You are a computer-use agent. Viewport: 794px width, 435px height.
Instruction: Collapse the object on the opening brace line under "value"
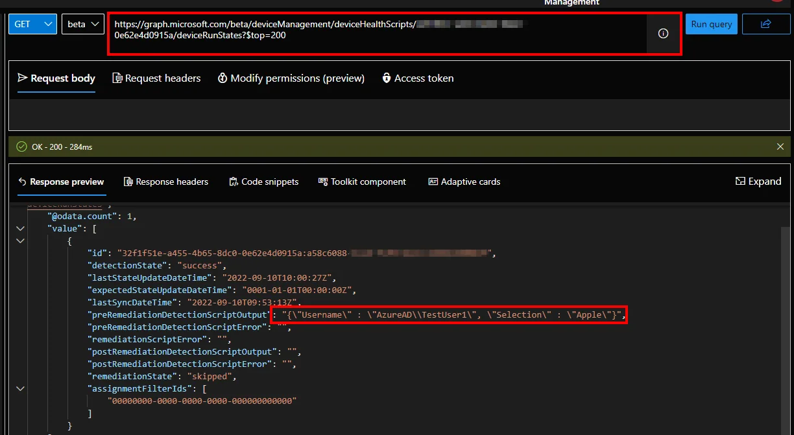click(x=20, y=241)
